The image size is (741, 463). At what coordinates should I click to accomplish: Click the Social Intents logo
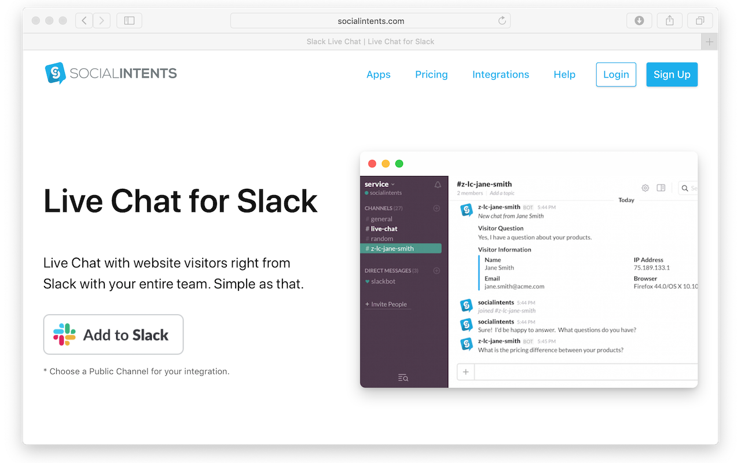pos(111,74)
